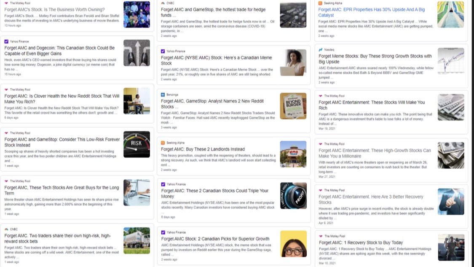Open 'Two traders share their own high-risk' article
474x267 pixels.
(x=57, y=239)
